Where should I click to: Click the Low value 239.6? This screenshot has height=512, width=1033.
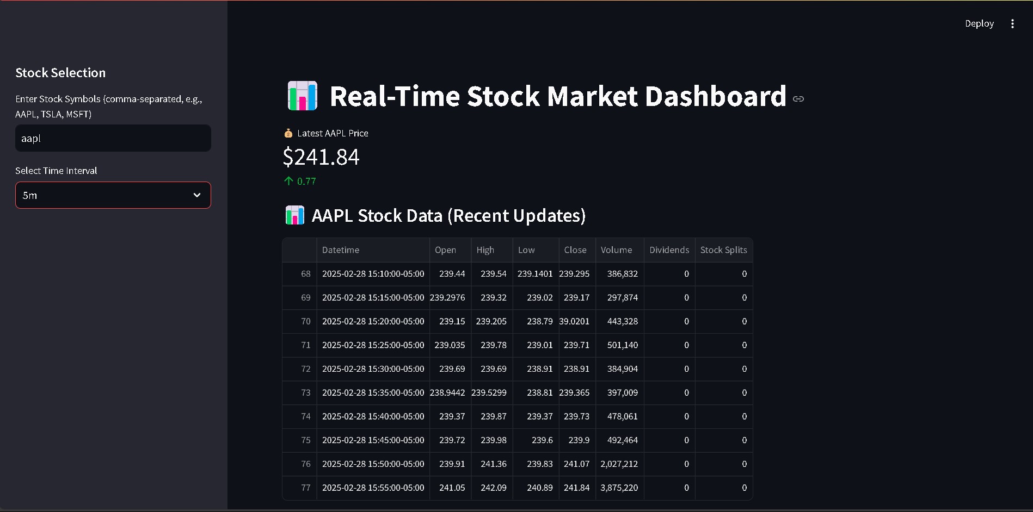click(x=536, y=440)
